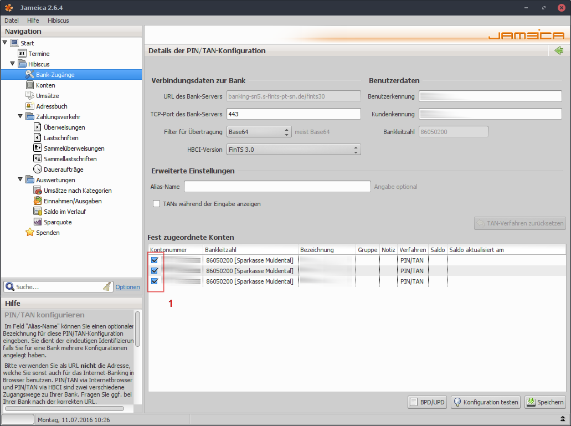Open Termine calendar icon
The height and width of the screenshot is (426, 571).
pos(22,54)
